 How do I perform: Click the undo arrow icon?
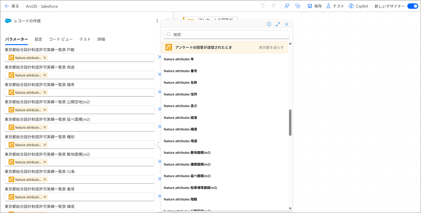pyautogui.click(x=263, y=6)
